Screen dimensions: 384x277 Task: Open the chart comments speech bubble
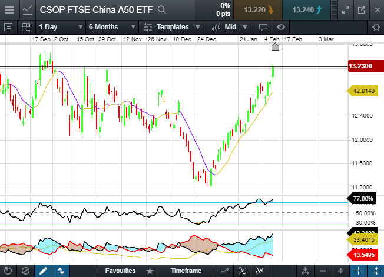[263, 27]
